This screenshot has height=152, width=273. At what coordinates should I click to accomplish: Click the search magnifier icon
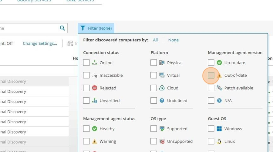pyautogui.click(x=62, y=28)
